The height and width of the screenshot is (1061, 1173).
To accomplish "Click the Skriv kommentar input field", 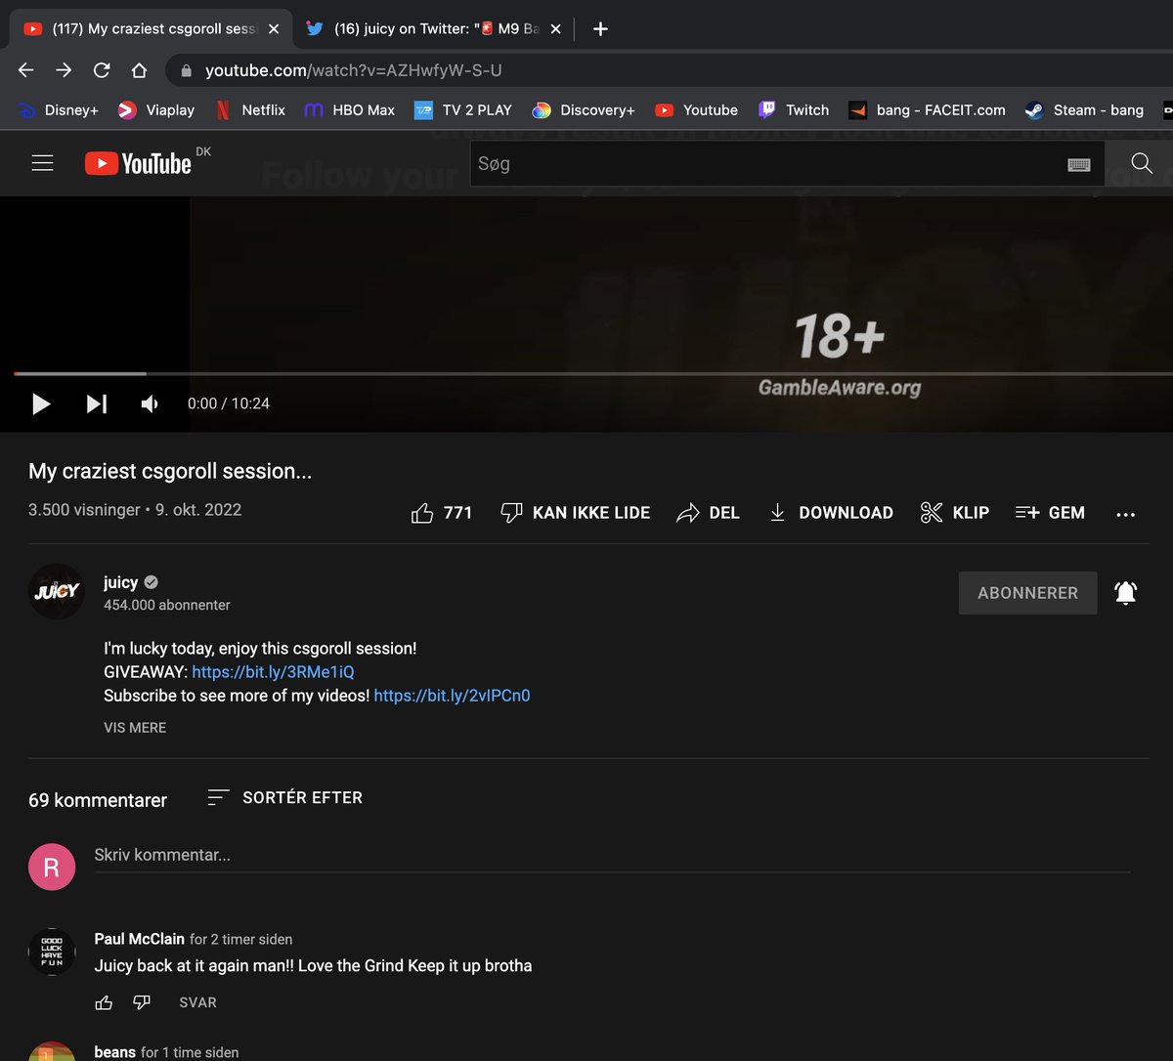I will pos(612,855).
